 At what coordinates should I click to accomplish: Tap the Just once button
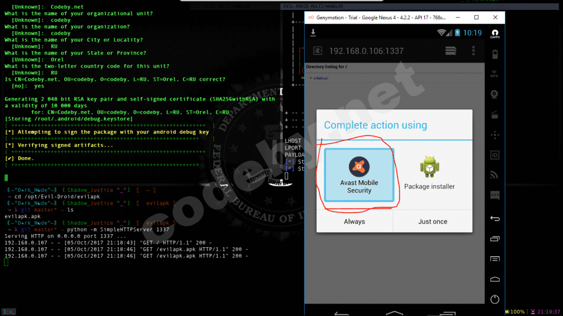[433, 221]
